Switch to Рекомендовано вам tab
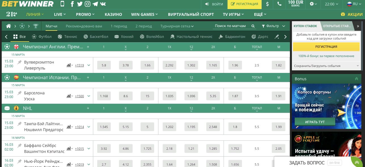The image size is (365, 167). pyautogui.click(x=84, y=26)
